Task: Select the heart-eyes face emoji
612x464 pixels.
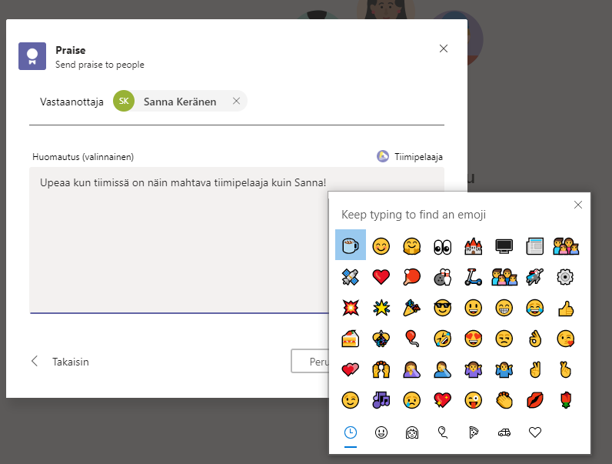Action: tap(473, 339)
